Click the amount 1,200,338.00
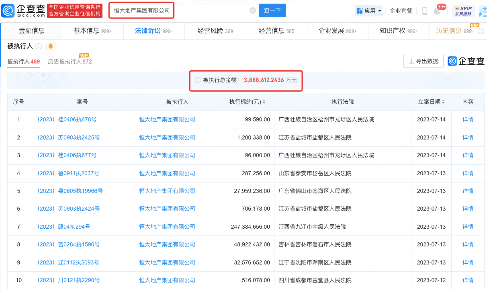 pyautogui.click(x=254, y=137)
